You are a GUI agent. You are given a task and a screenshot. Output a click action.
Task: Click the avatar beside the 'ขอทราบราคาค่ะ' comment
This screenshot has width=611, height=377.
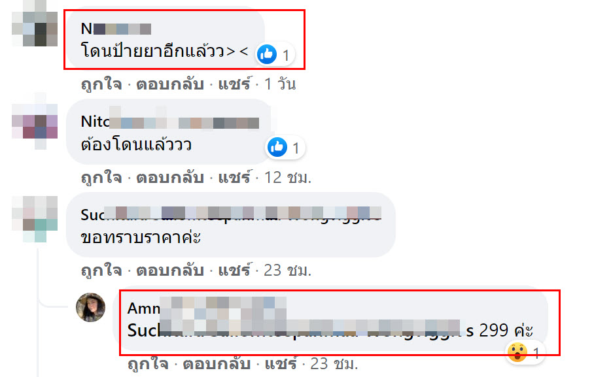coord(35,219)
